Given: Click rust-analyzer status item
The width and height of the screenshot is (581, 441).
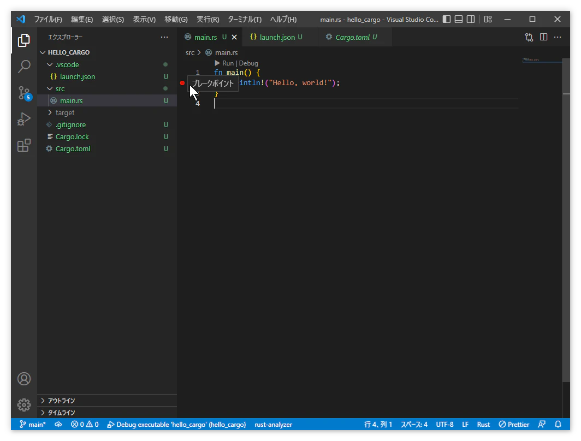Looking at the screenshot, I should [x=274, y=424].
